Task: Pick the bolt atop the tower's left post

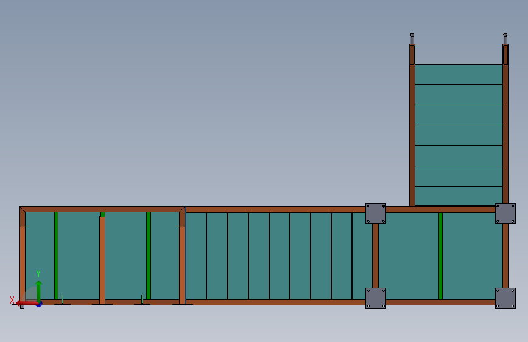Action: coord(412,38)
